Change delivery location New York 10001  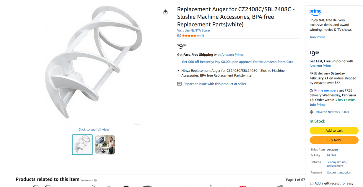(x=332, y=112)
